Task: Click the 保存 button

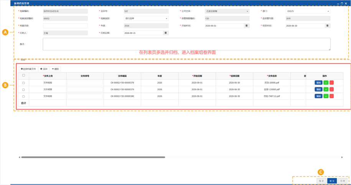Action: point(321,181)
